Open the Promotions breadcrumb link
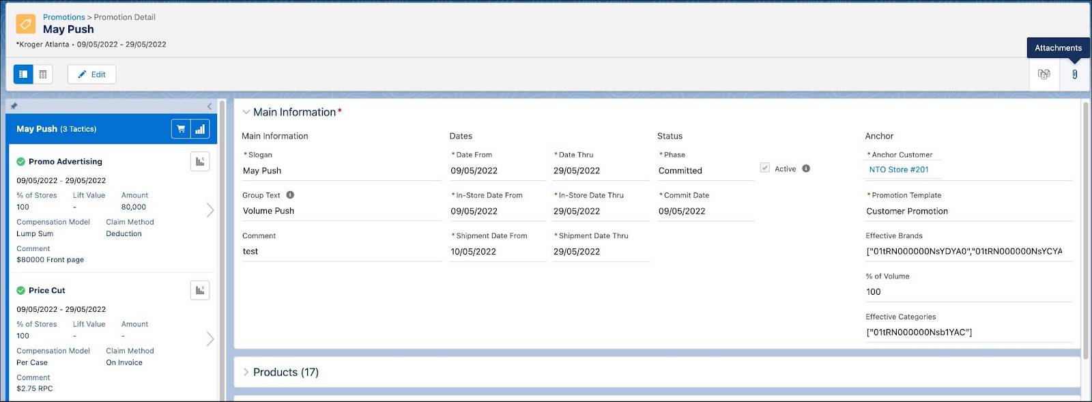The width and height of the screenshot is (1092, 402). (x=64, y=17)
